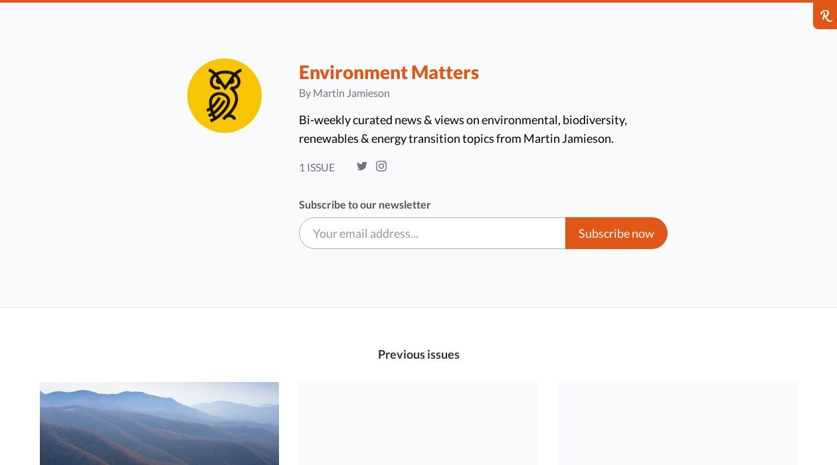Image resolution: width=837 pixels, height=465 pixels.
Task: Click the yellow owl newsletter logo
Action: (225, 96)
